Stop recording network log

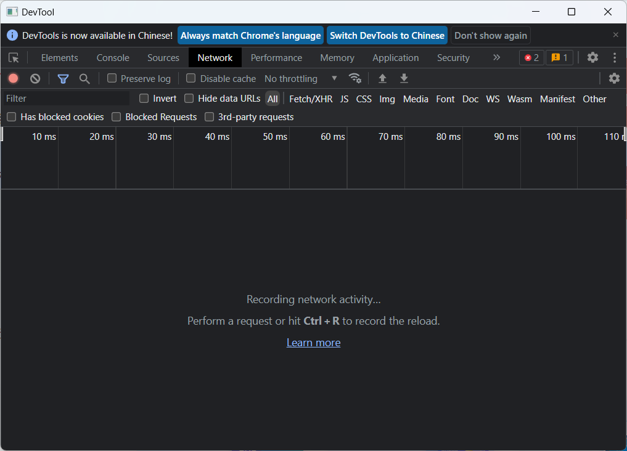(13, 78)
